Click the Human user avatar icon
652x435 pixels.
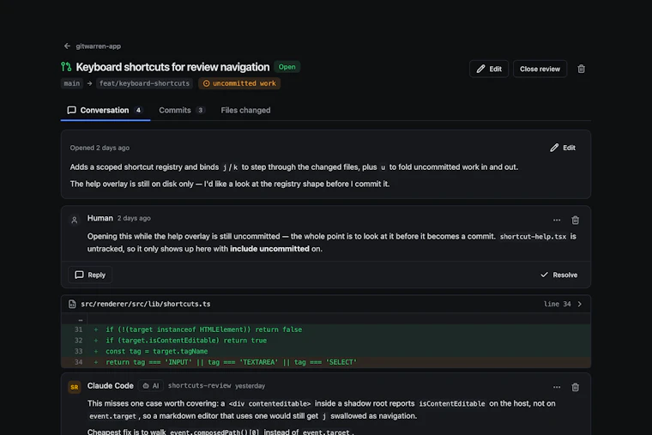coord(75,220)
